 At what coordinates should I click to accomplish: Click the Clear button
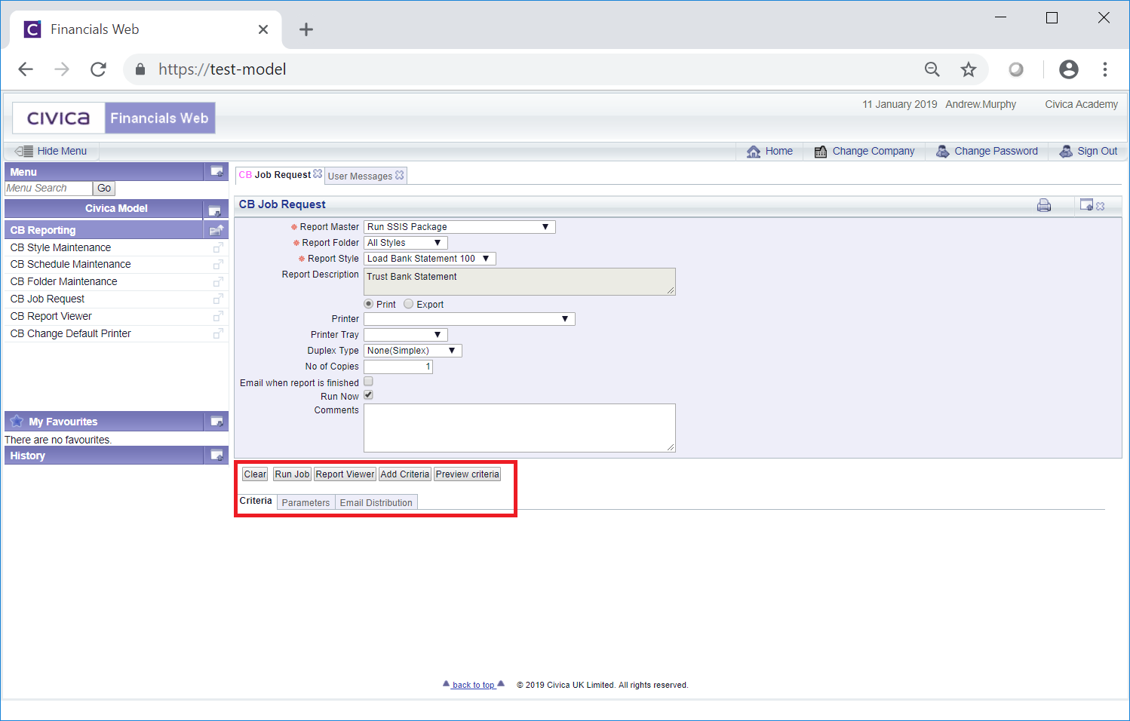[x=255, y=474]
